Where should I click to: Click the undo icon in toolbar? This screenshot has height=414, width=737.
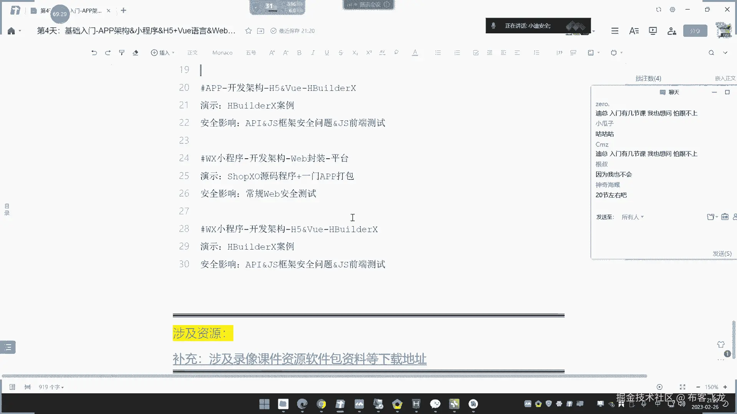pos(94,53)
